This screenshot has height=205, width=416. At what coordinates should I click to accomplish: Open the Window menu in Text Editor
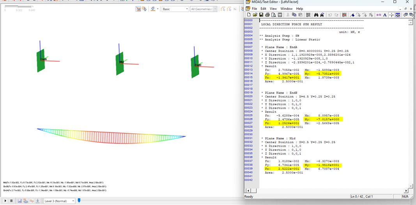coord(286,9)
